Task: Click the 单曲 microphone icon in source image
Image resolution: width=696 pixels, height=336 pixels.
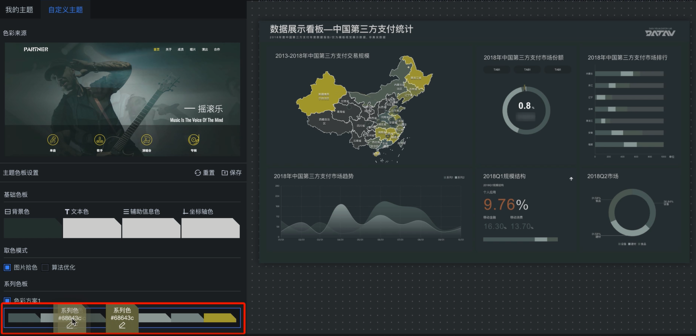Action: [x=53, y=139]
